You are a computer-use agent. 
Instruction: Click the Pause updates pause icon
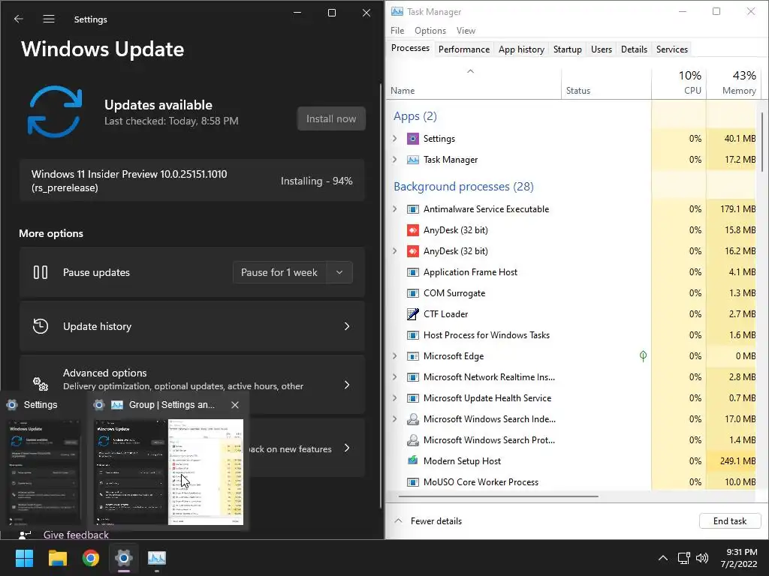click(41, 272)
